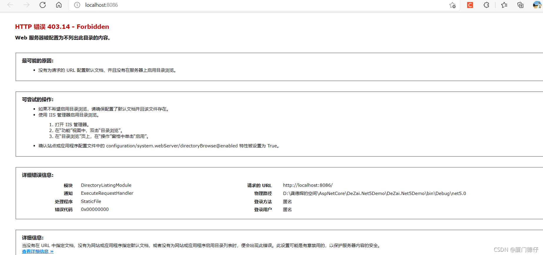Add this page to favorites star
Screen dimensions: 543x255
tap(452, 5)
